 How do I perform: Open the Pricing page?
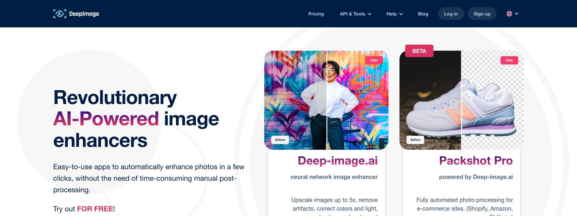pos(316,14)
